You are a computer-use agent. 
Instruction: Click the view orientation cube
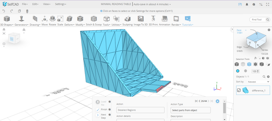coord(14,38)
